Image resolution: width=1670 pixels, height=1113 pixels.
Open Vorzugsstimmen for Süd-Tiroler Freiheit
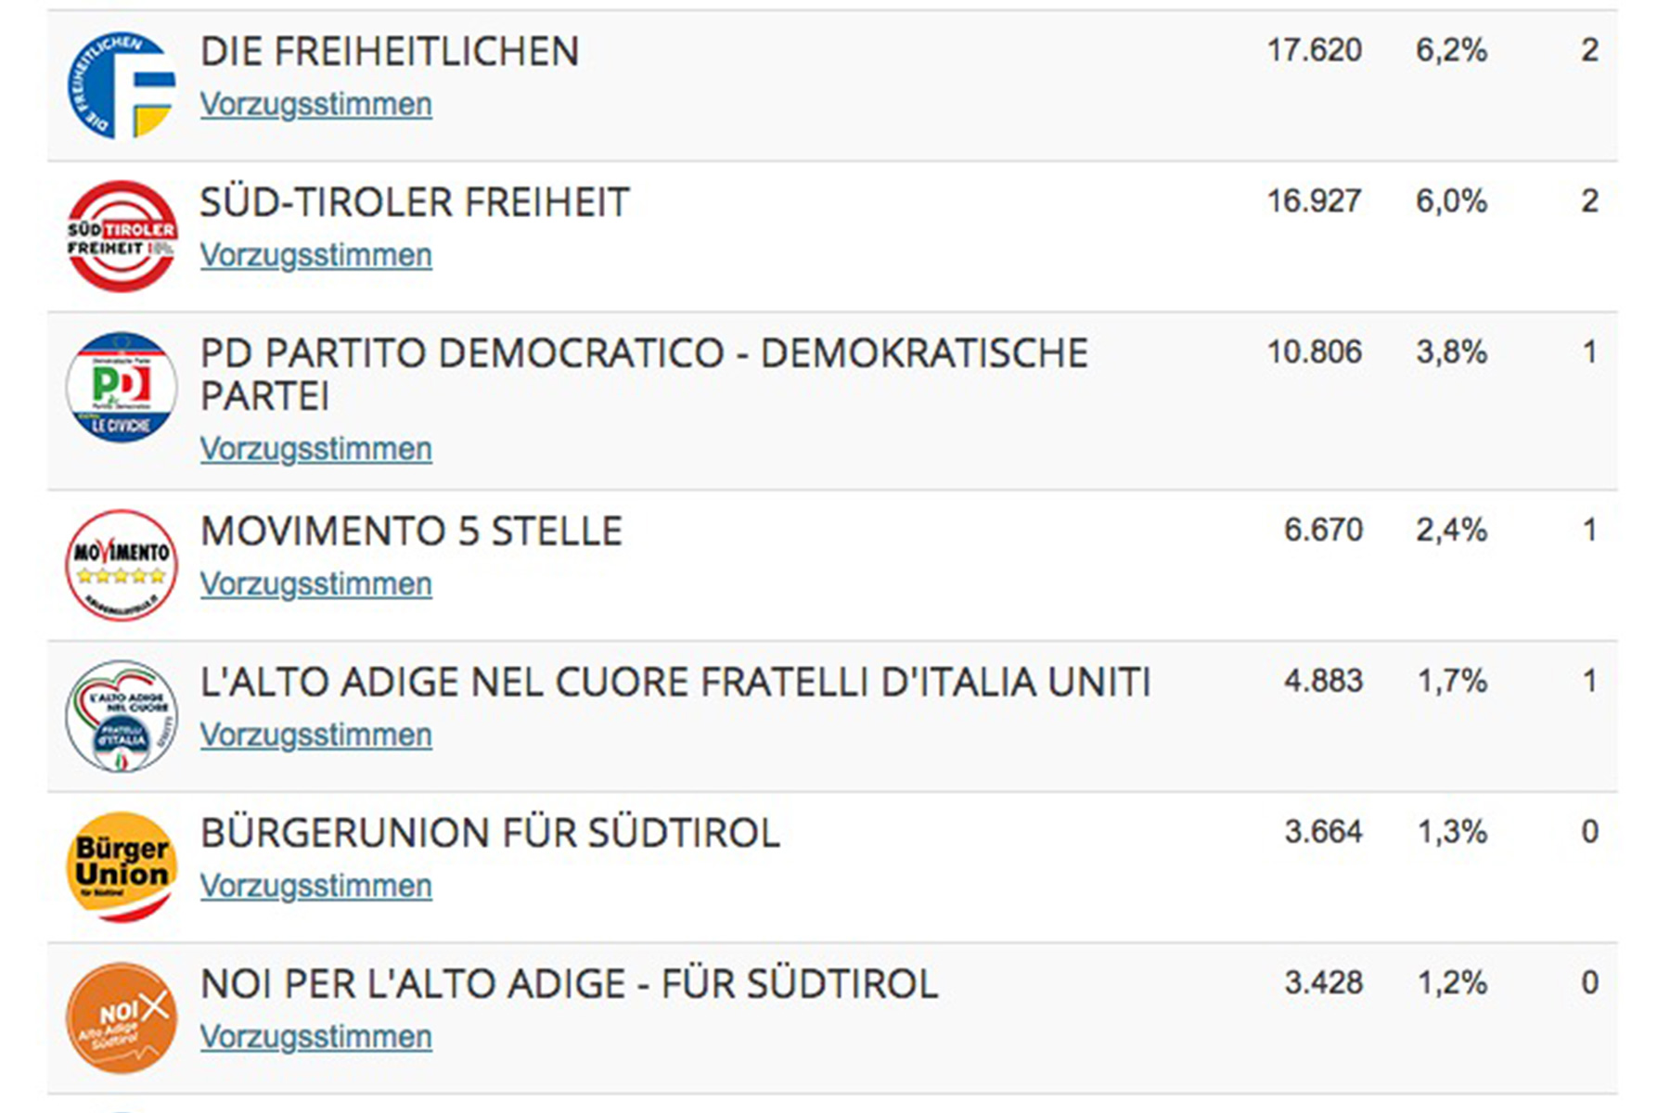[316, 255]
